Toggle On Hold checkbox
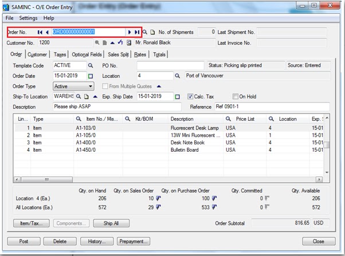 coord(235,97)
